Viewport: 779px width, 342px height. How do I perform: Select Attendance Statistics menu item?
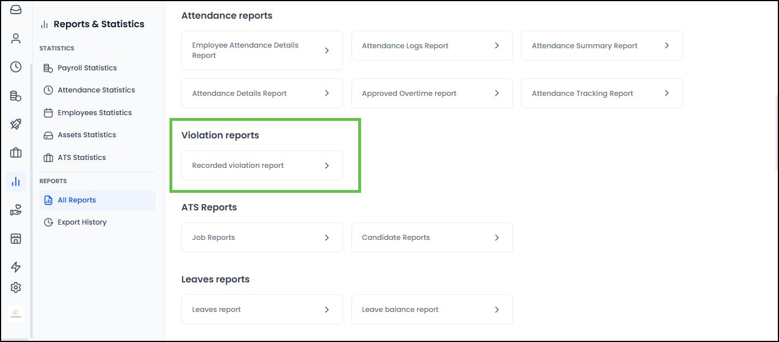tap(96, 90)
